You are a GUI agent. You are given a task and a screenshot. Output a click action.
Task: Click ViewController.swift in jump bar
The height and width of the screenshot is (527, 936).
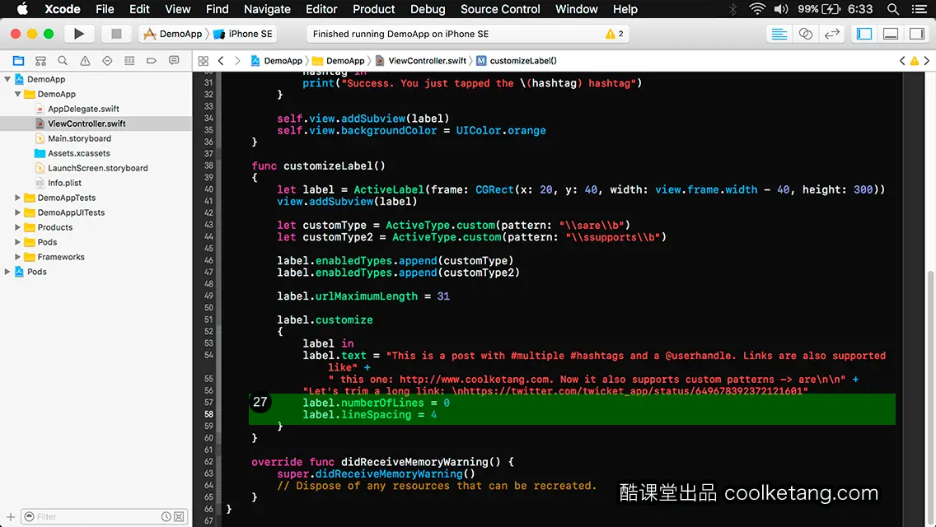421,60
